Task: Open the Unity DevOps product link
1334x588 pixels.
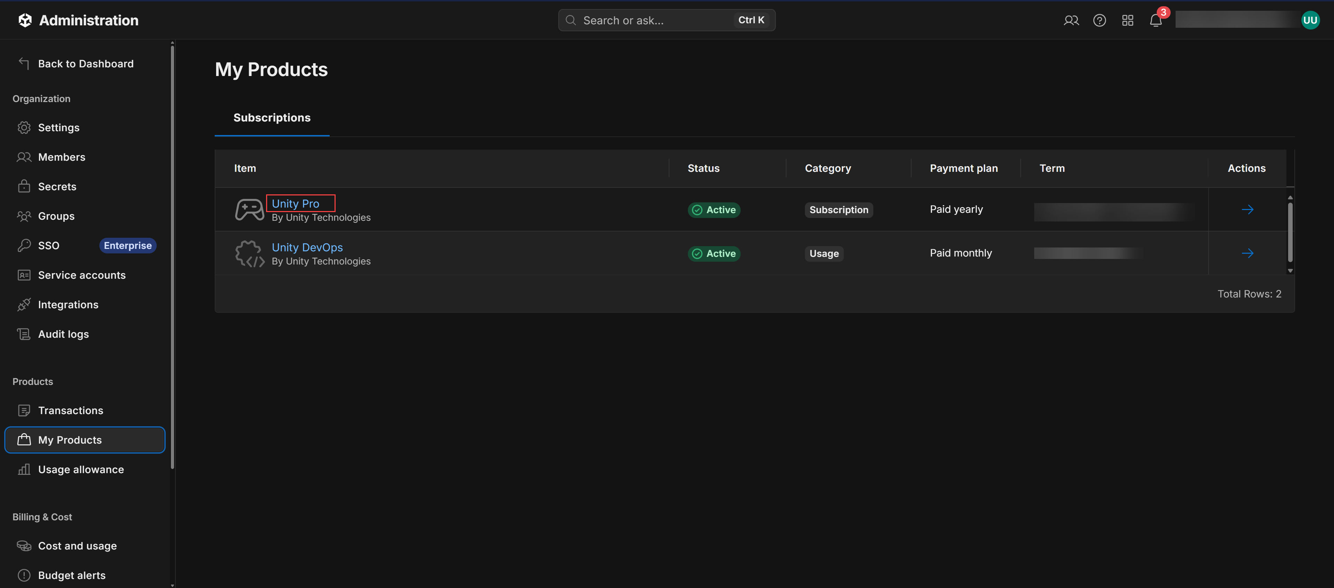Action: click(307, 247)
